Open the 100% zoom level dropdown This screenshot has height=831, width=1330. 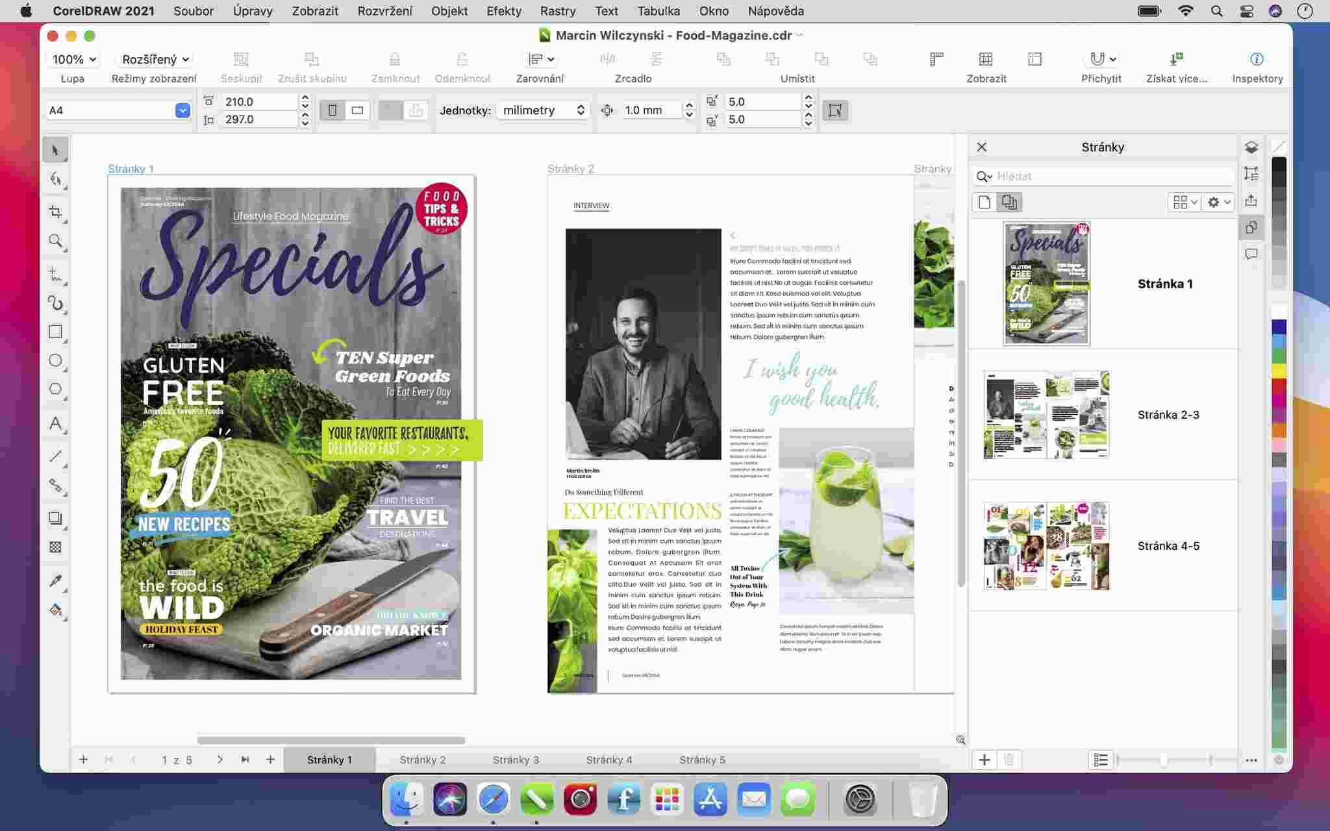74,60
